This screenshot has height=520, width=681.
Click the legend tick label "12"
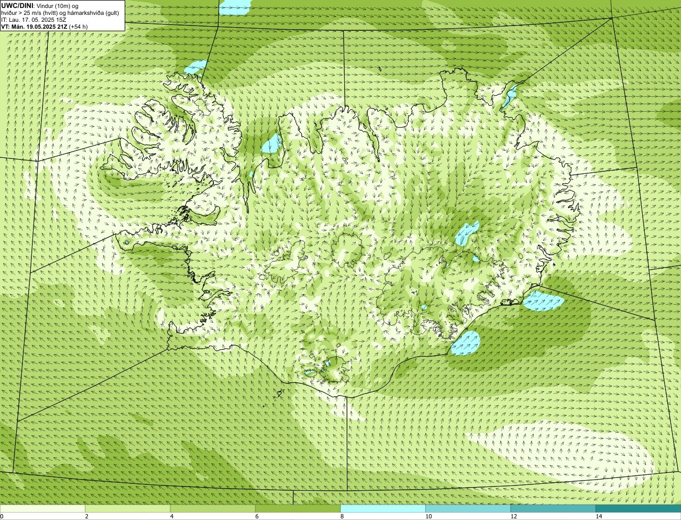513,516
